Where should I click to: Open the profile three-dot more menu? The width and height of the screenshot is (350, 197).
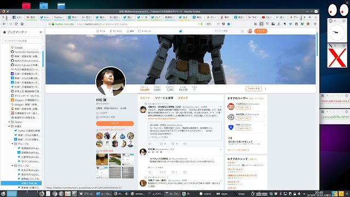click(265, 89)
